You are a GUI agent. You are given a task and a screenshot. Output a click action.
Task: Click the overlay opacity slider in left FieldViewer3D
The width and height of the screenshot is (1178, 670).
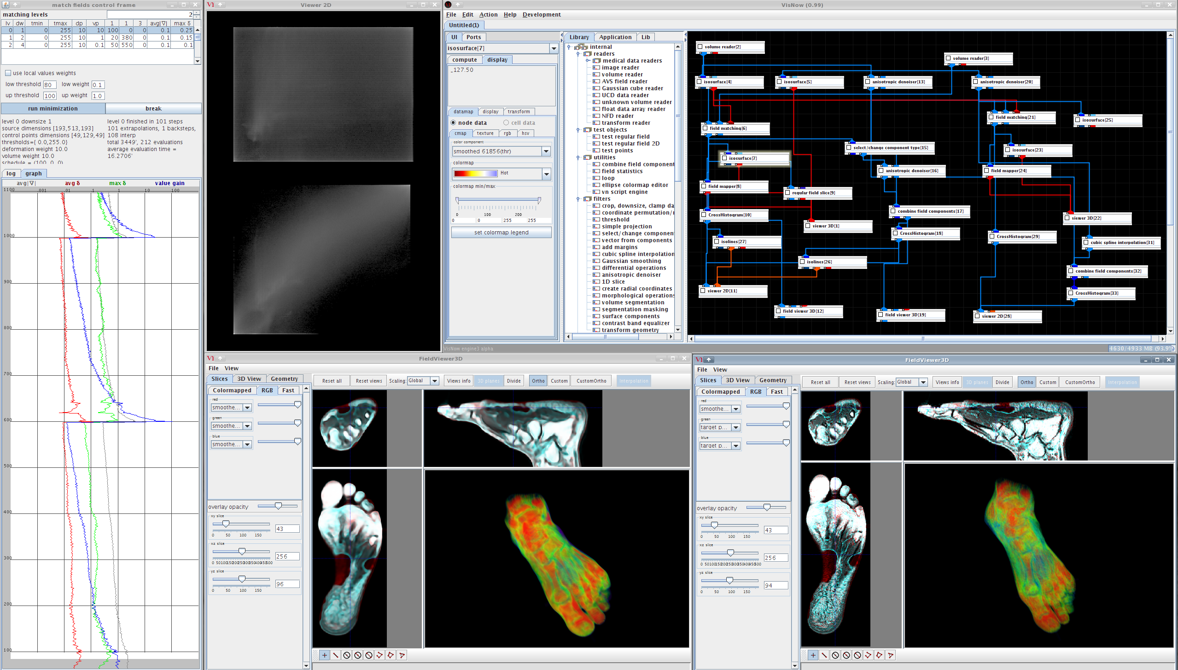(278, 506)
